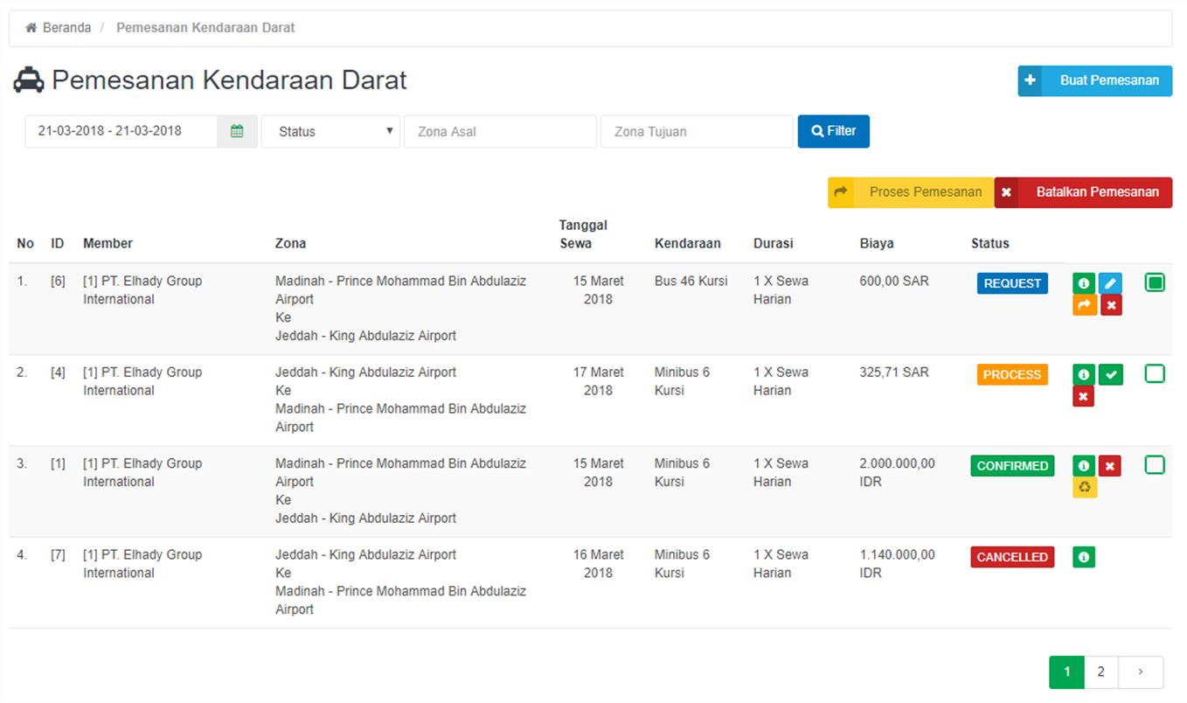Click the red cancel X on the REQUEST row

coord(1111,305)
